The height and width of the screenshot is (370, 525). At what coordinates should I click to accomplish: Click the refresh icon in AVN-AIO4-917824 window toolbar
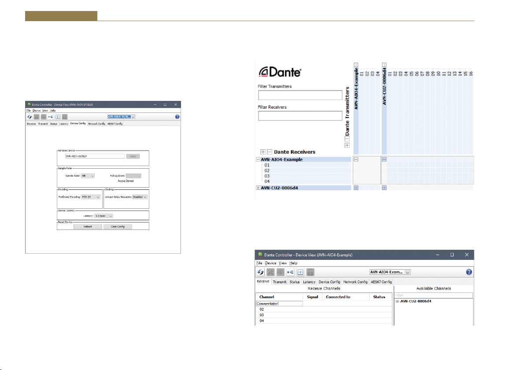[x=30, y=117]
